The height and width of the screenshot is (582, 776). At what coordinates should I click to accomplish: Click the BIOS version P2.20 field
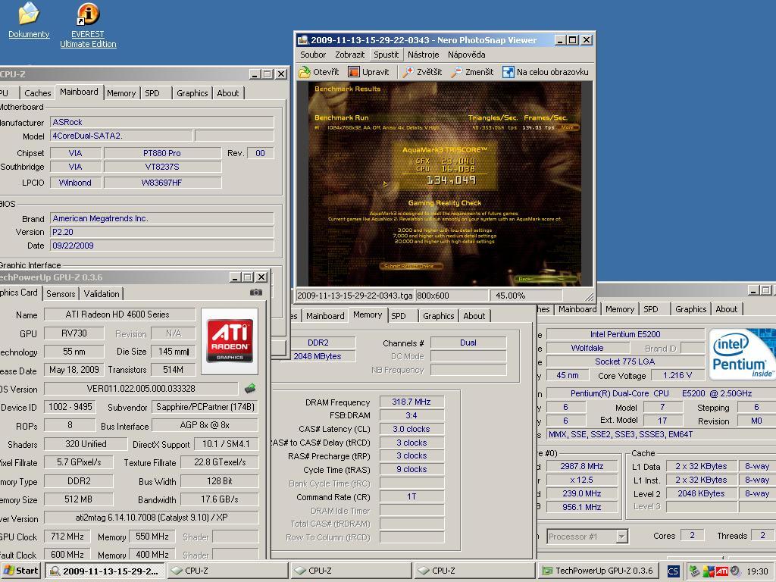(162, 232)
